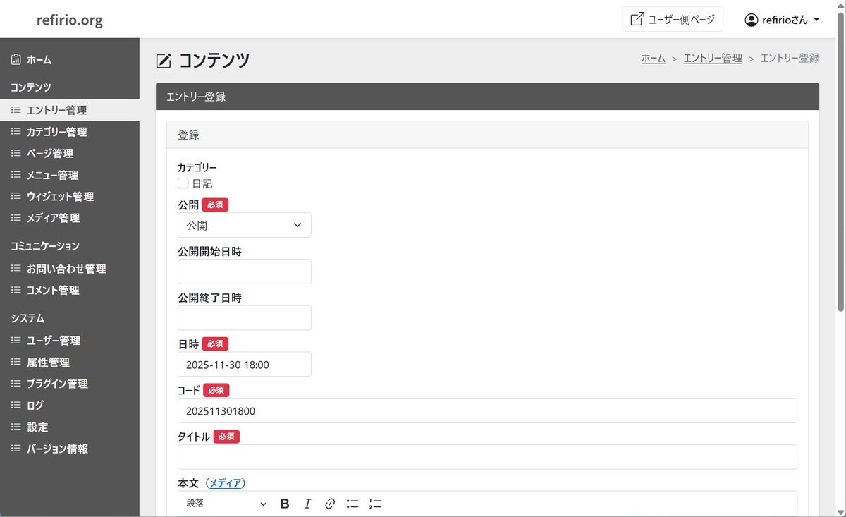The height and width of the screenshot is (517, 846).
Task: Check the 日記 category checkbox
Action: pyautogui.click(x=183, y=183)
